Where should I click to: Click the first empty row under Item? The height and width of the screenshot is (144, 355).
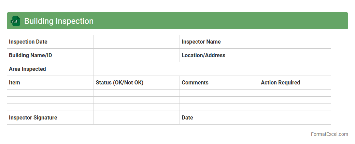pos(50,93)
